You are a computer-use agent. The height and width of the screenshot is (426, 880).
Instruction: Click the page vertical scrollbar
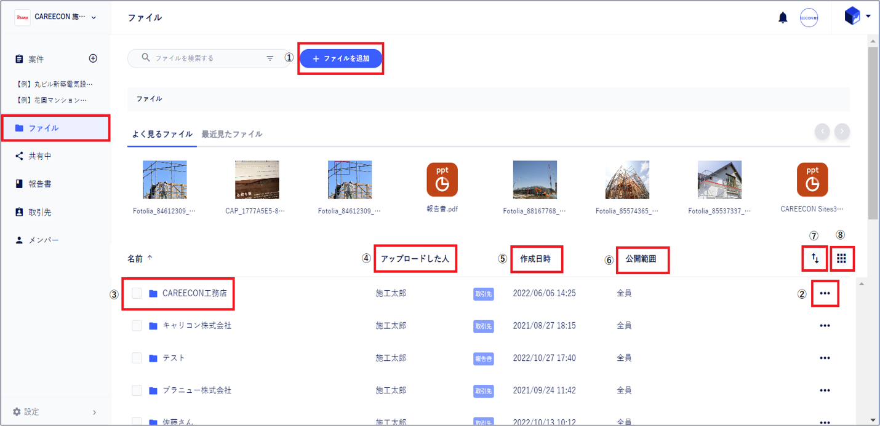(873, 133)
